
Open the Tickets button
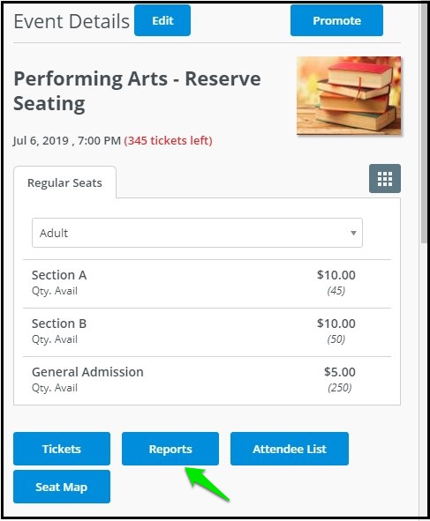pyautogui.click(x=62, y=449)
